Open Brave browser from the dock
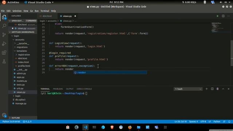233x131 pixels. [112, 127]
